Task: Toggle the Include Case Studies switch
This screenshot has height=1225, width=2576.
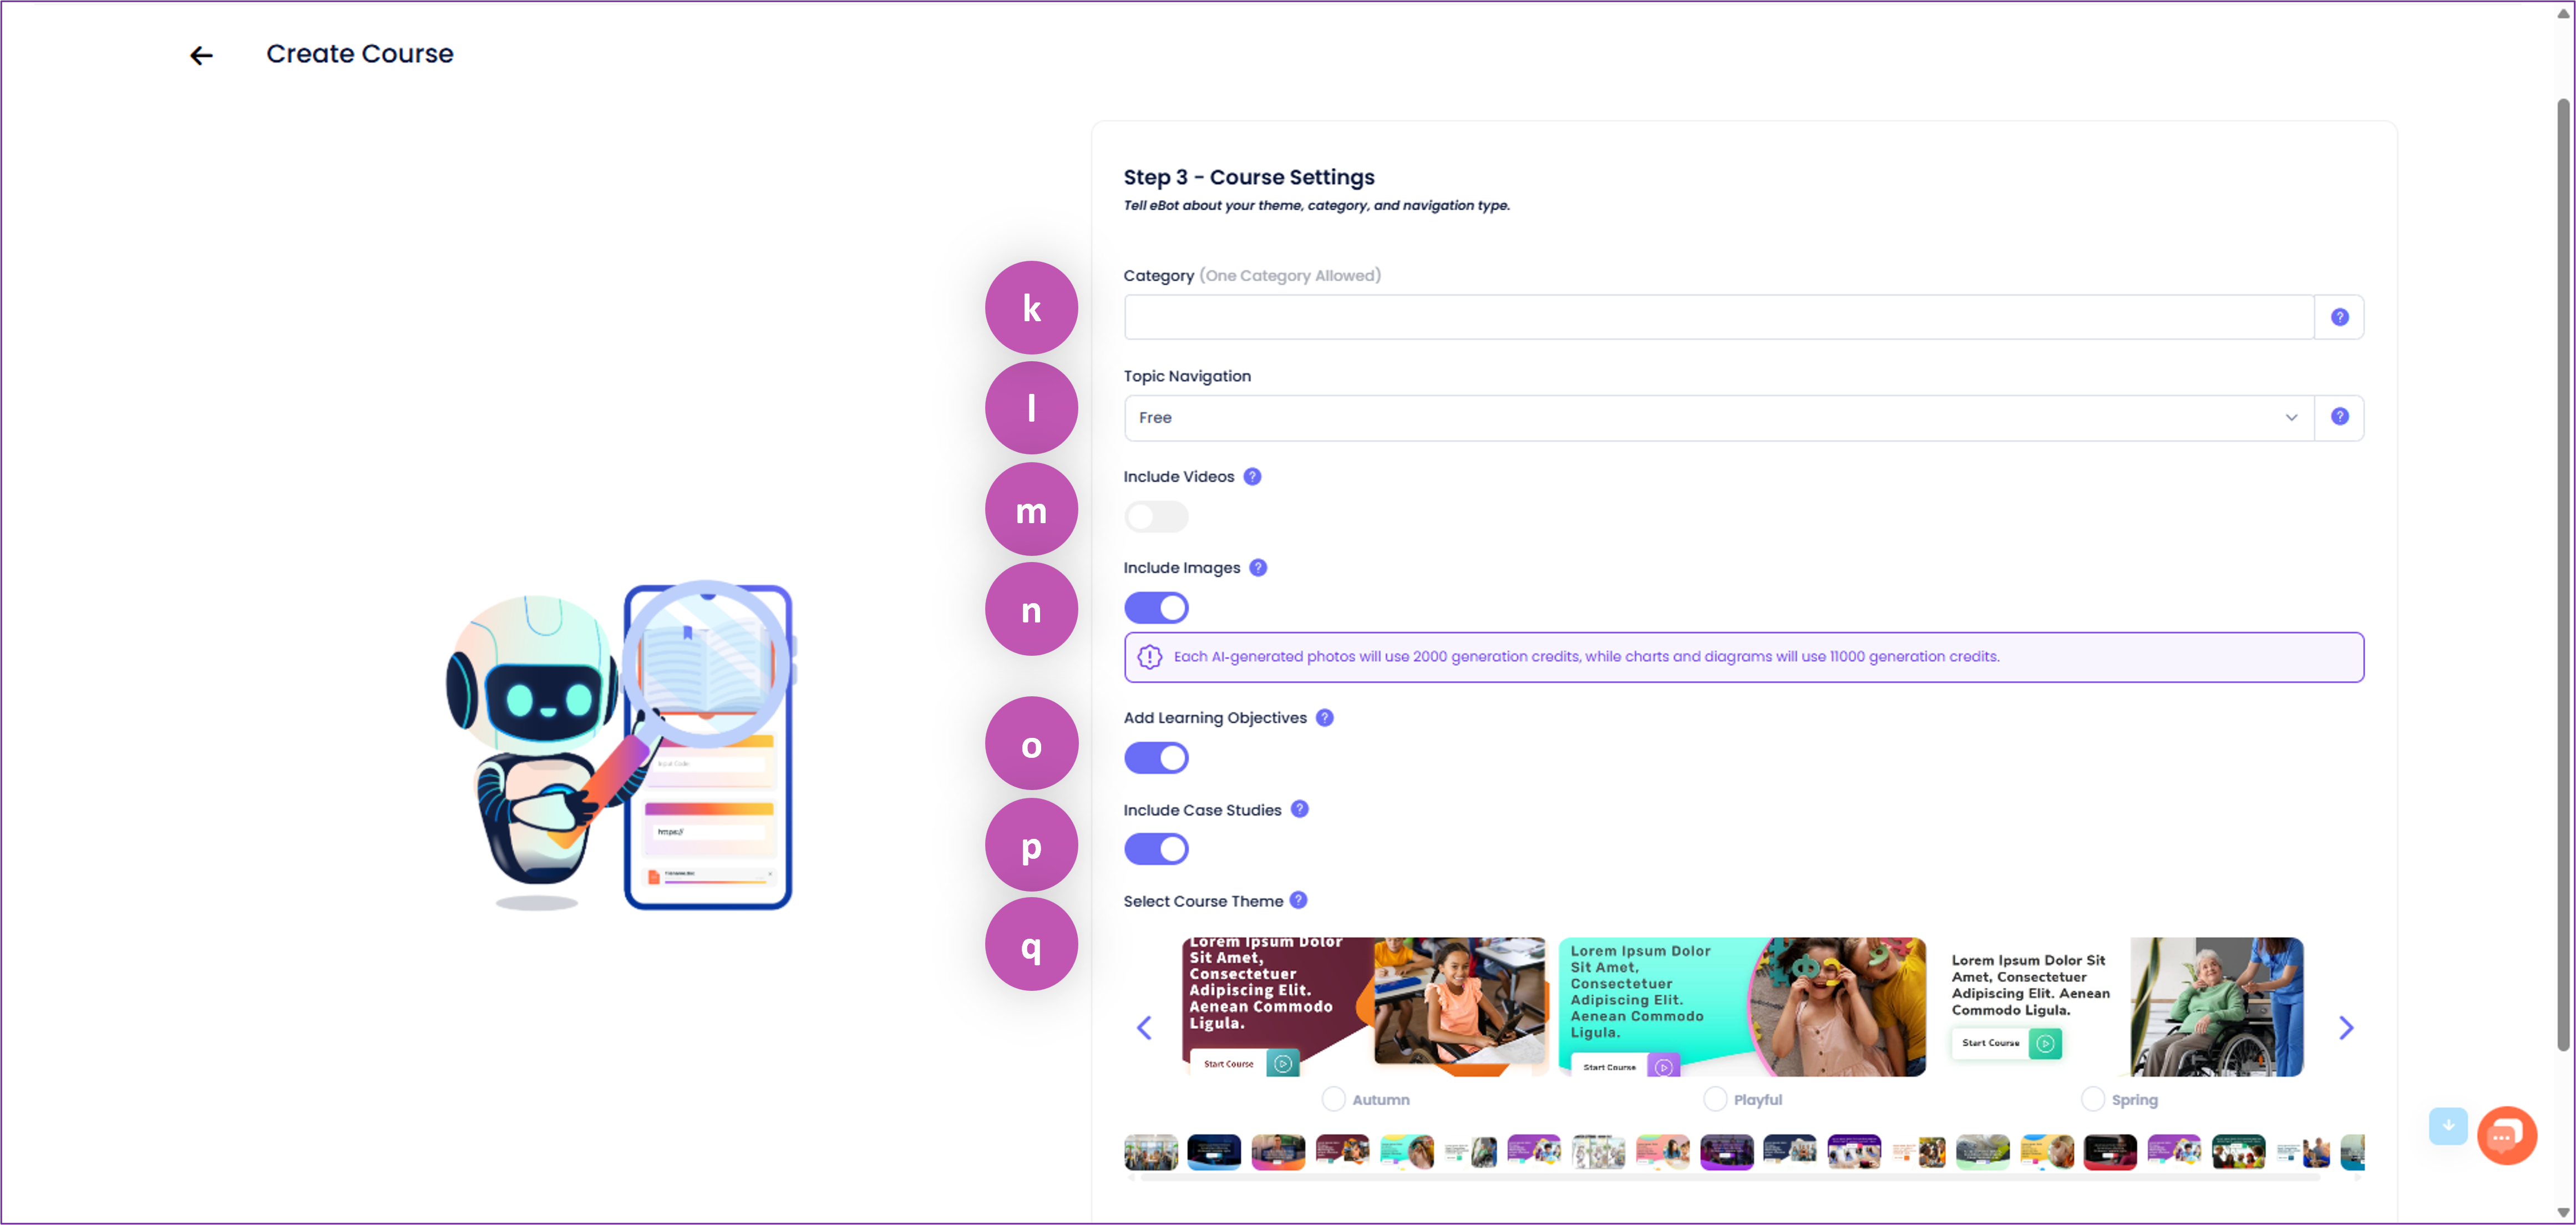Action: click(x=1156, y=849)
